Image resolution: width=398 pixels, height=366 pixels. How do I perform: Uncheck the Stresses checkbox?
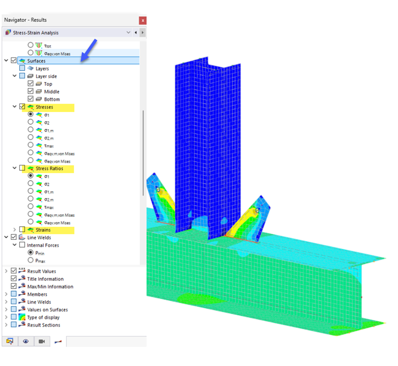22,106
